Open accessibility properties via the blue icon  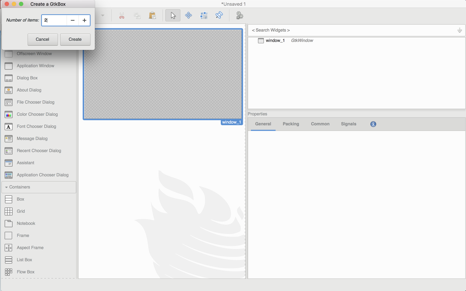(x=373, y=124)
